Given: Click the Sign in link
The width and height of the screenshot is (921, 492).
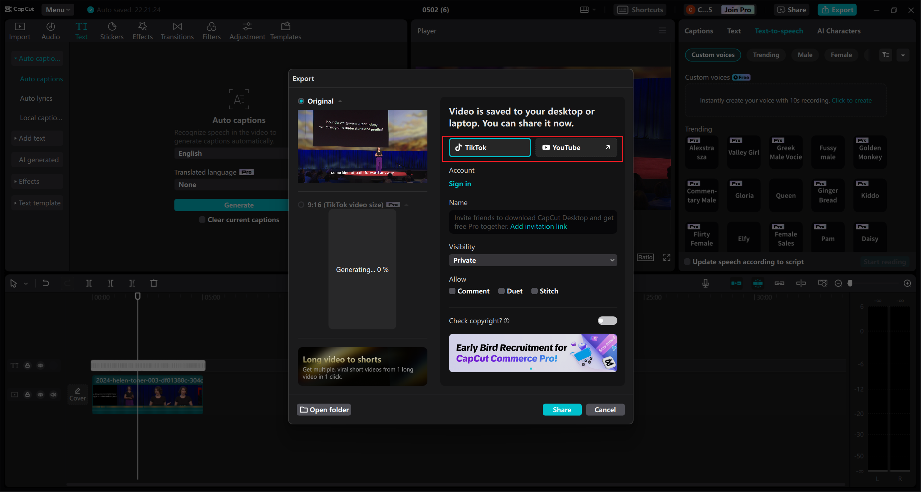Looking at the screenshot, I should (460, 184).
